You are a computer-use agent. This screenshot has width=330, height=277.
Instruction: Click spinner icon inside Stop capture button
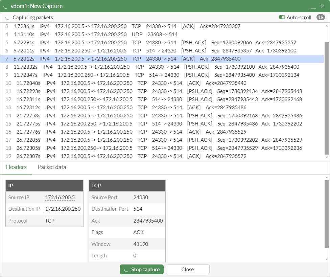[126, 269]
